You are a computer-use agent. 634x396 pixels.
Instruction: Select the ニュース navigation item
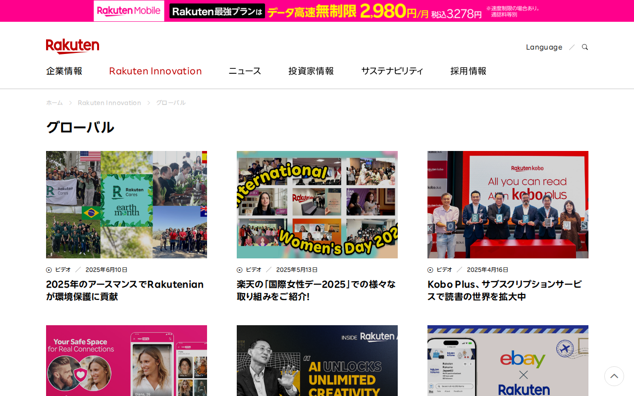coord(245,70)
